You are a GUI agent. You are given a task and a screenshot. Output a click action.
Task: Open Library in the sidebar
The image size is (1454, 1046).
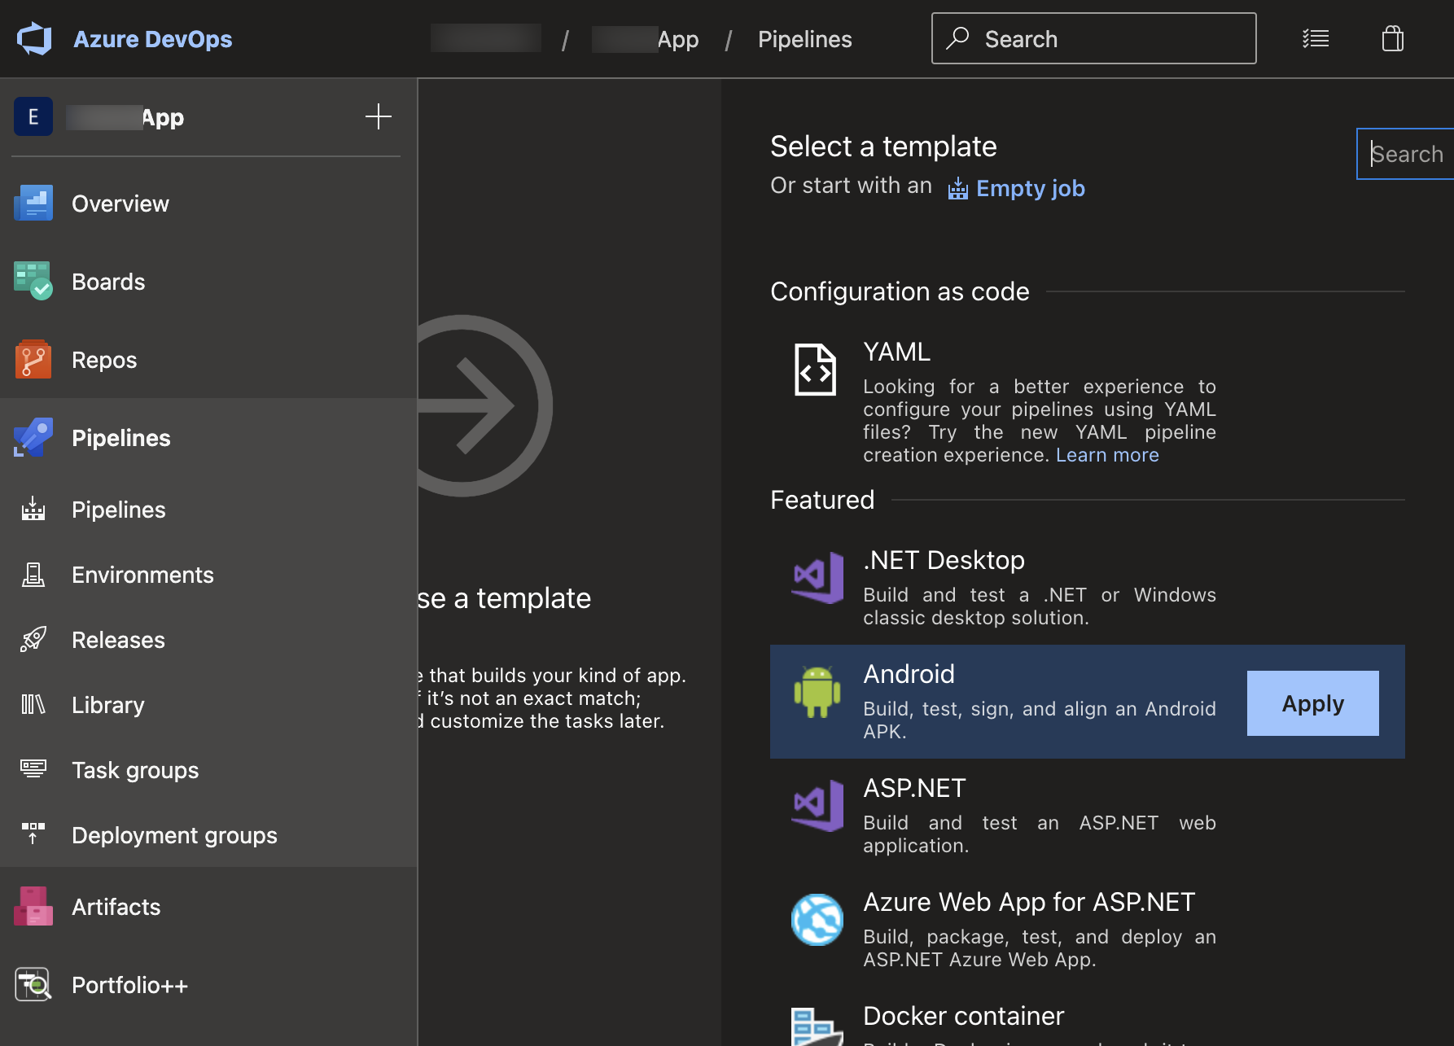108,705
